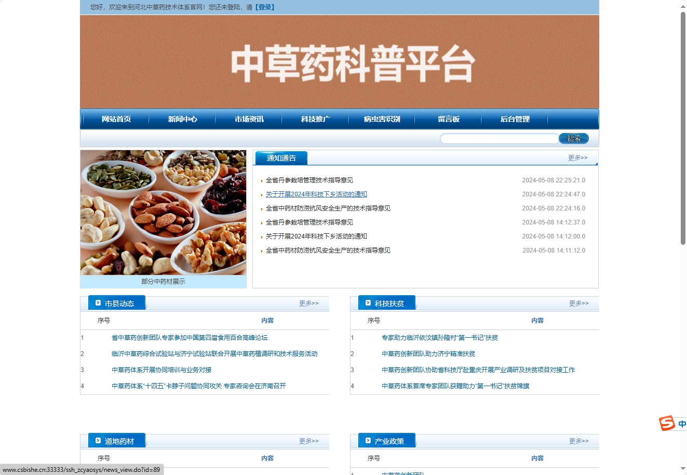
Task: Click the 部分中药材展示 image
Action: point(163,213)
